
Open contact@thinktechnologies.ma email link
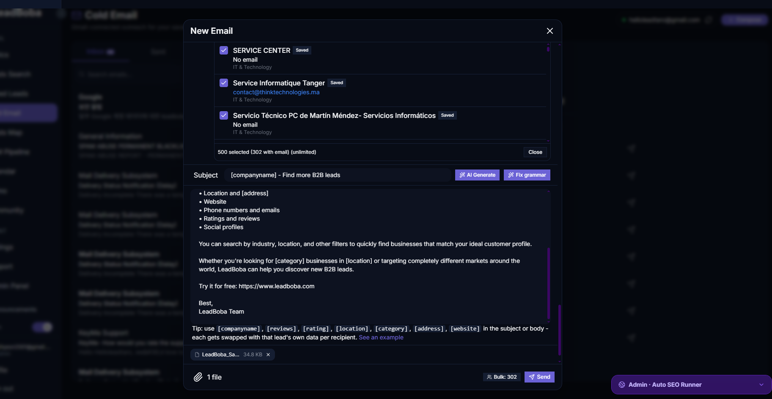point(276,92)
